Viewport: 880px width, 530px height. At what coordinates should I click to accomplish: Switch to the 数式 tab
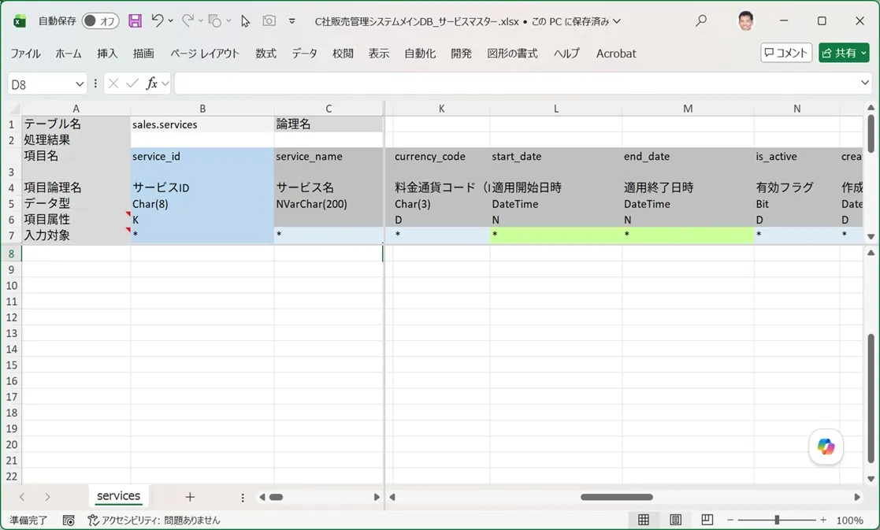point(266,54)
